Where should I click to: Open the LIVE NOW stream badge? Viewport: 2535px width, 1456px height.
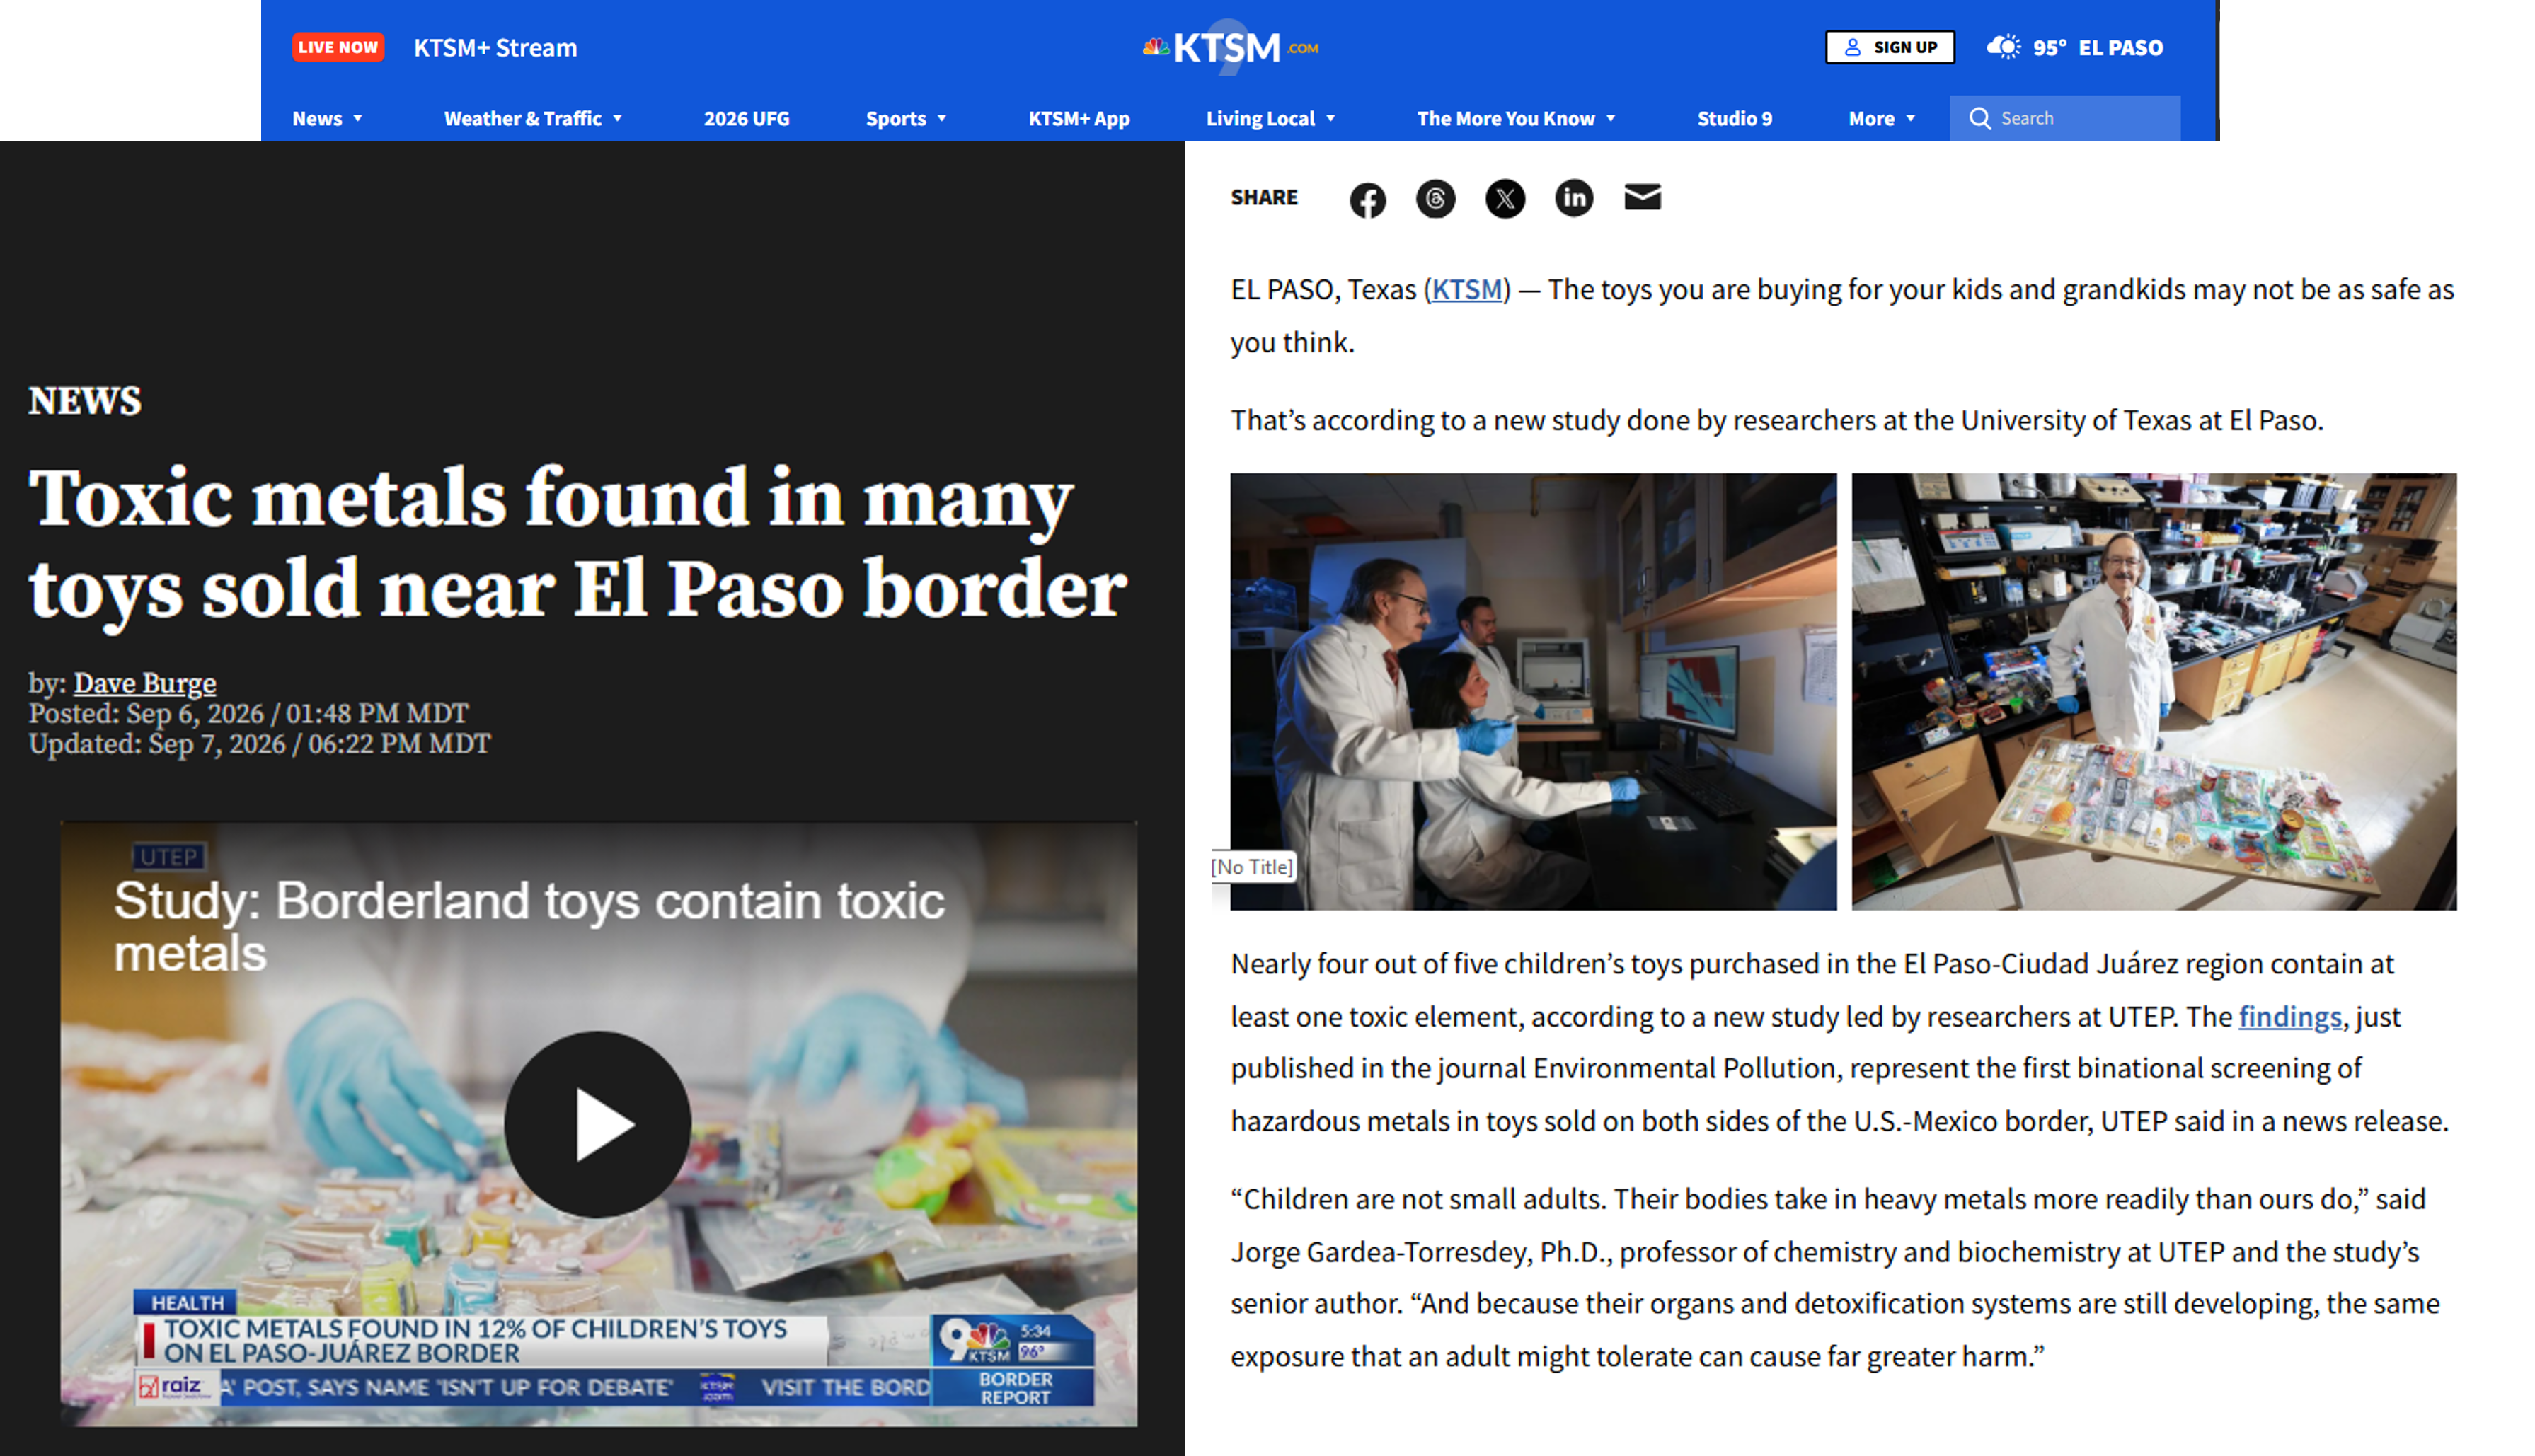coord(338,47)
